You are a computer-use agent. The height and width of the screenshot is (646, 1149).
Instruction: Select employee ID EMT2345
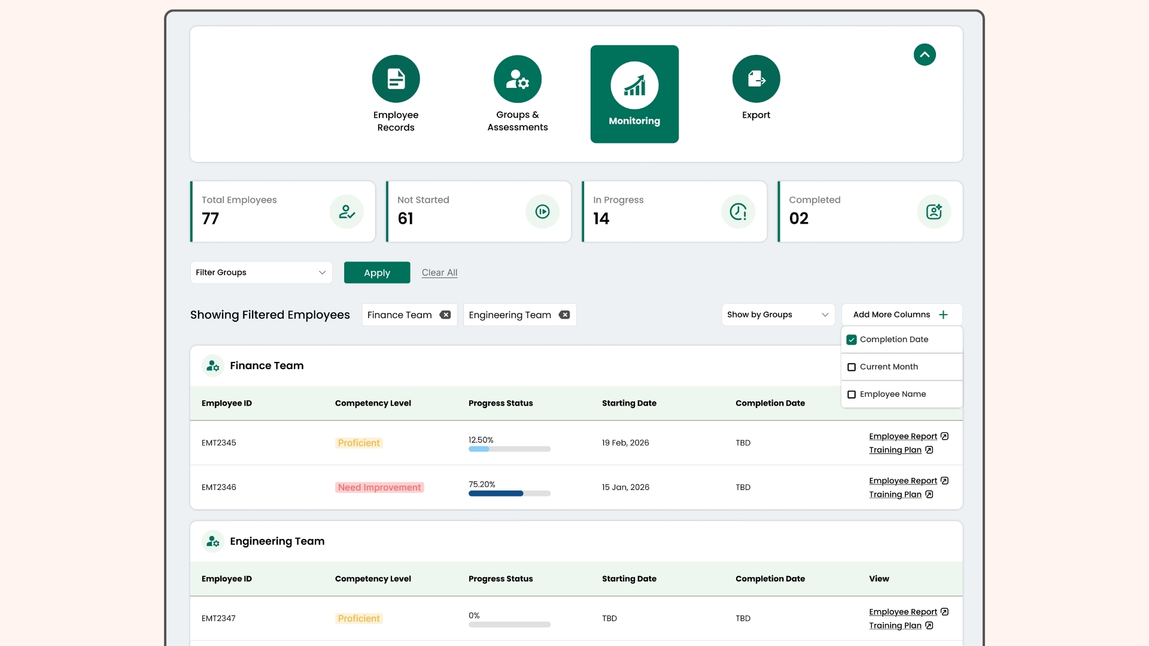point(218,443)
